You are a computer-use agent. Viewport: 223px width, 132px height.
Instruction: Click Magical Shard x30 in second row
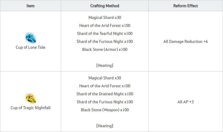tap(105, 78)
